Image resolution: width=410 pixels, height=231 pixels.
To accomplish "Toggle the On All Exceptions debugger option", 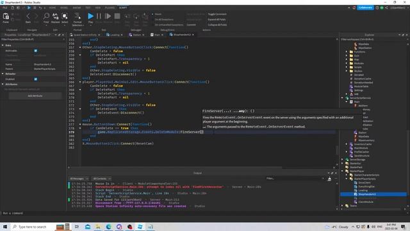I will point(164,19).
